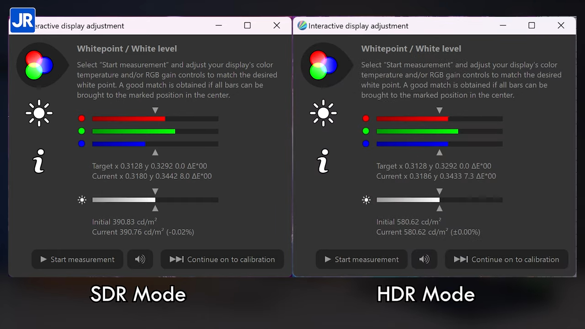Open the info icon in SDR window

point(39,161)
